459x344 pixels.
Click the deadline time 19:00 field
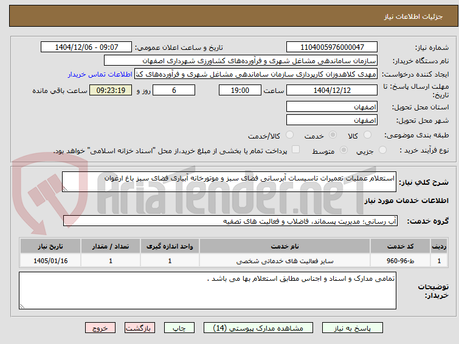coord(240,90)
